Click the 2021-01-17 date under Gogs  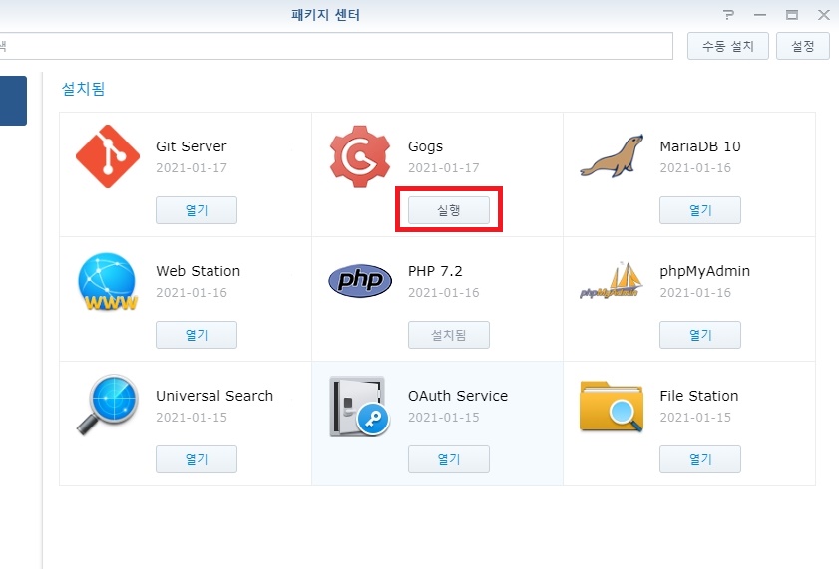(444, 168)
